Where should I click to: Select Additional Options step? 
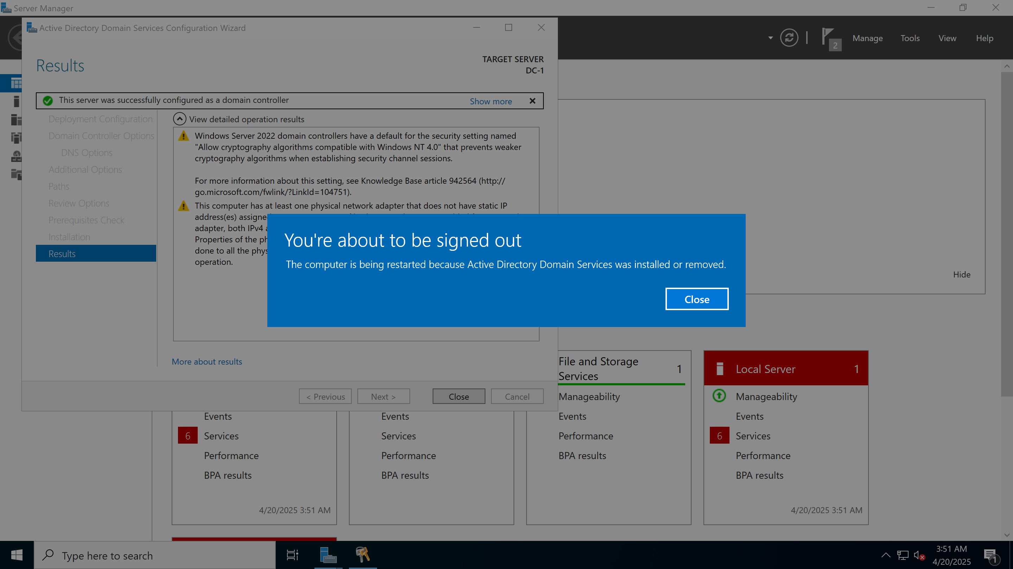(x=85, y=170)
